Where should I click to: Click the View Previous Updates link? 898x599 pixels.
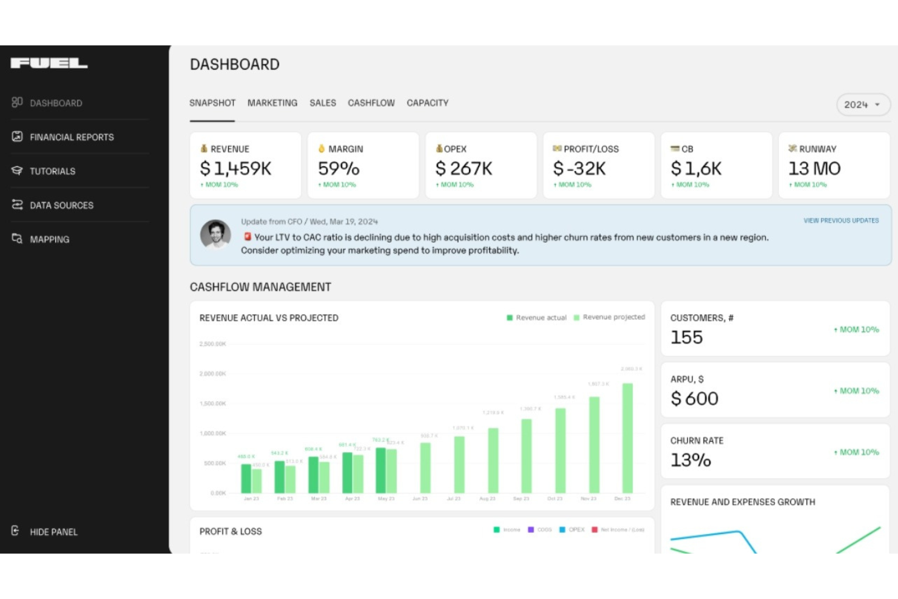tap(841, 220)
